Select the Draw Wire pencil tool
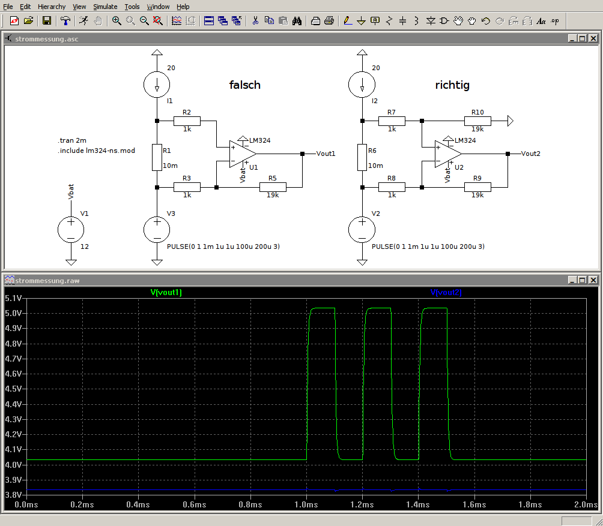Image resolution: width=603 pixels, height=526 pixels. click(347, 21)
